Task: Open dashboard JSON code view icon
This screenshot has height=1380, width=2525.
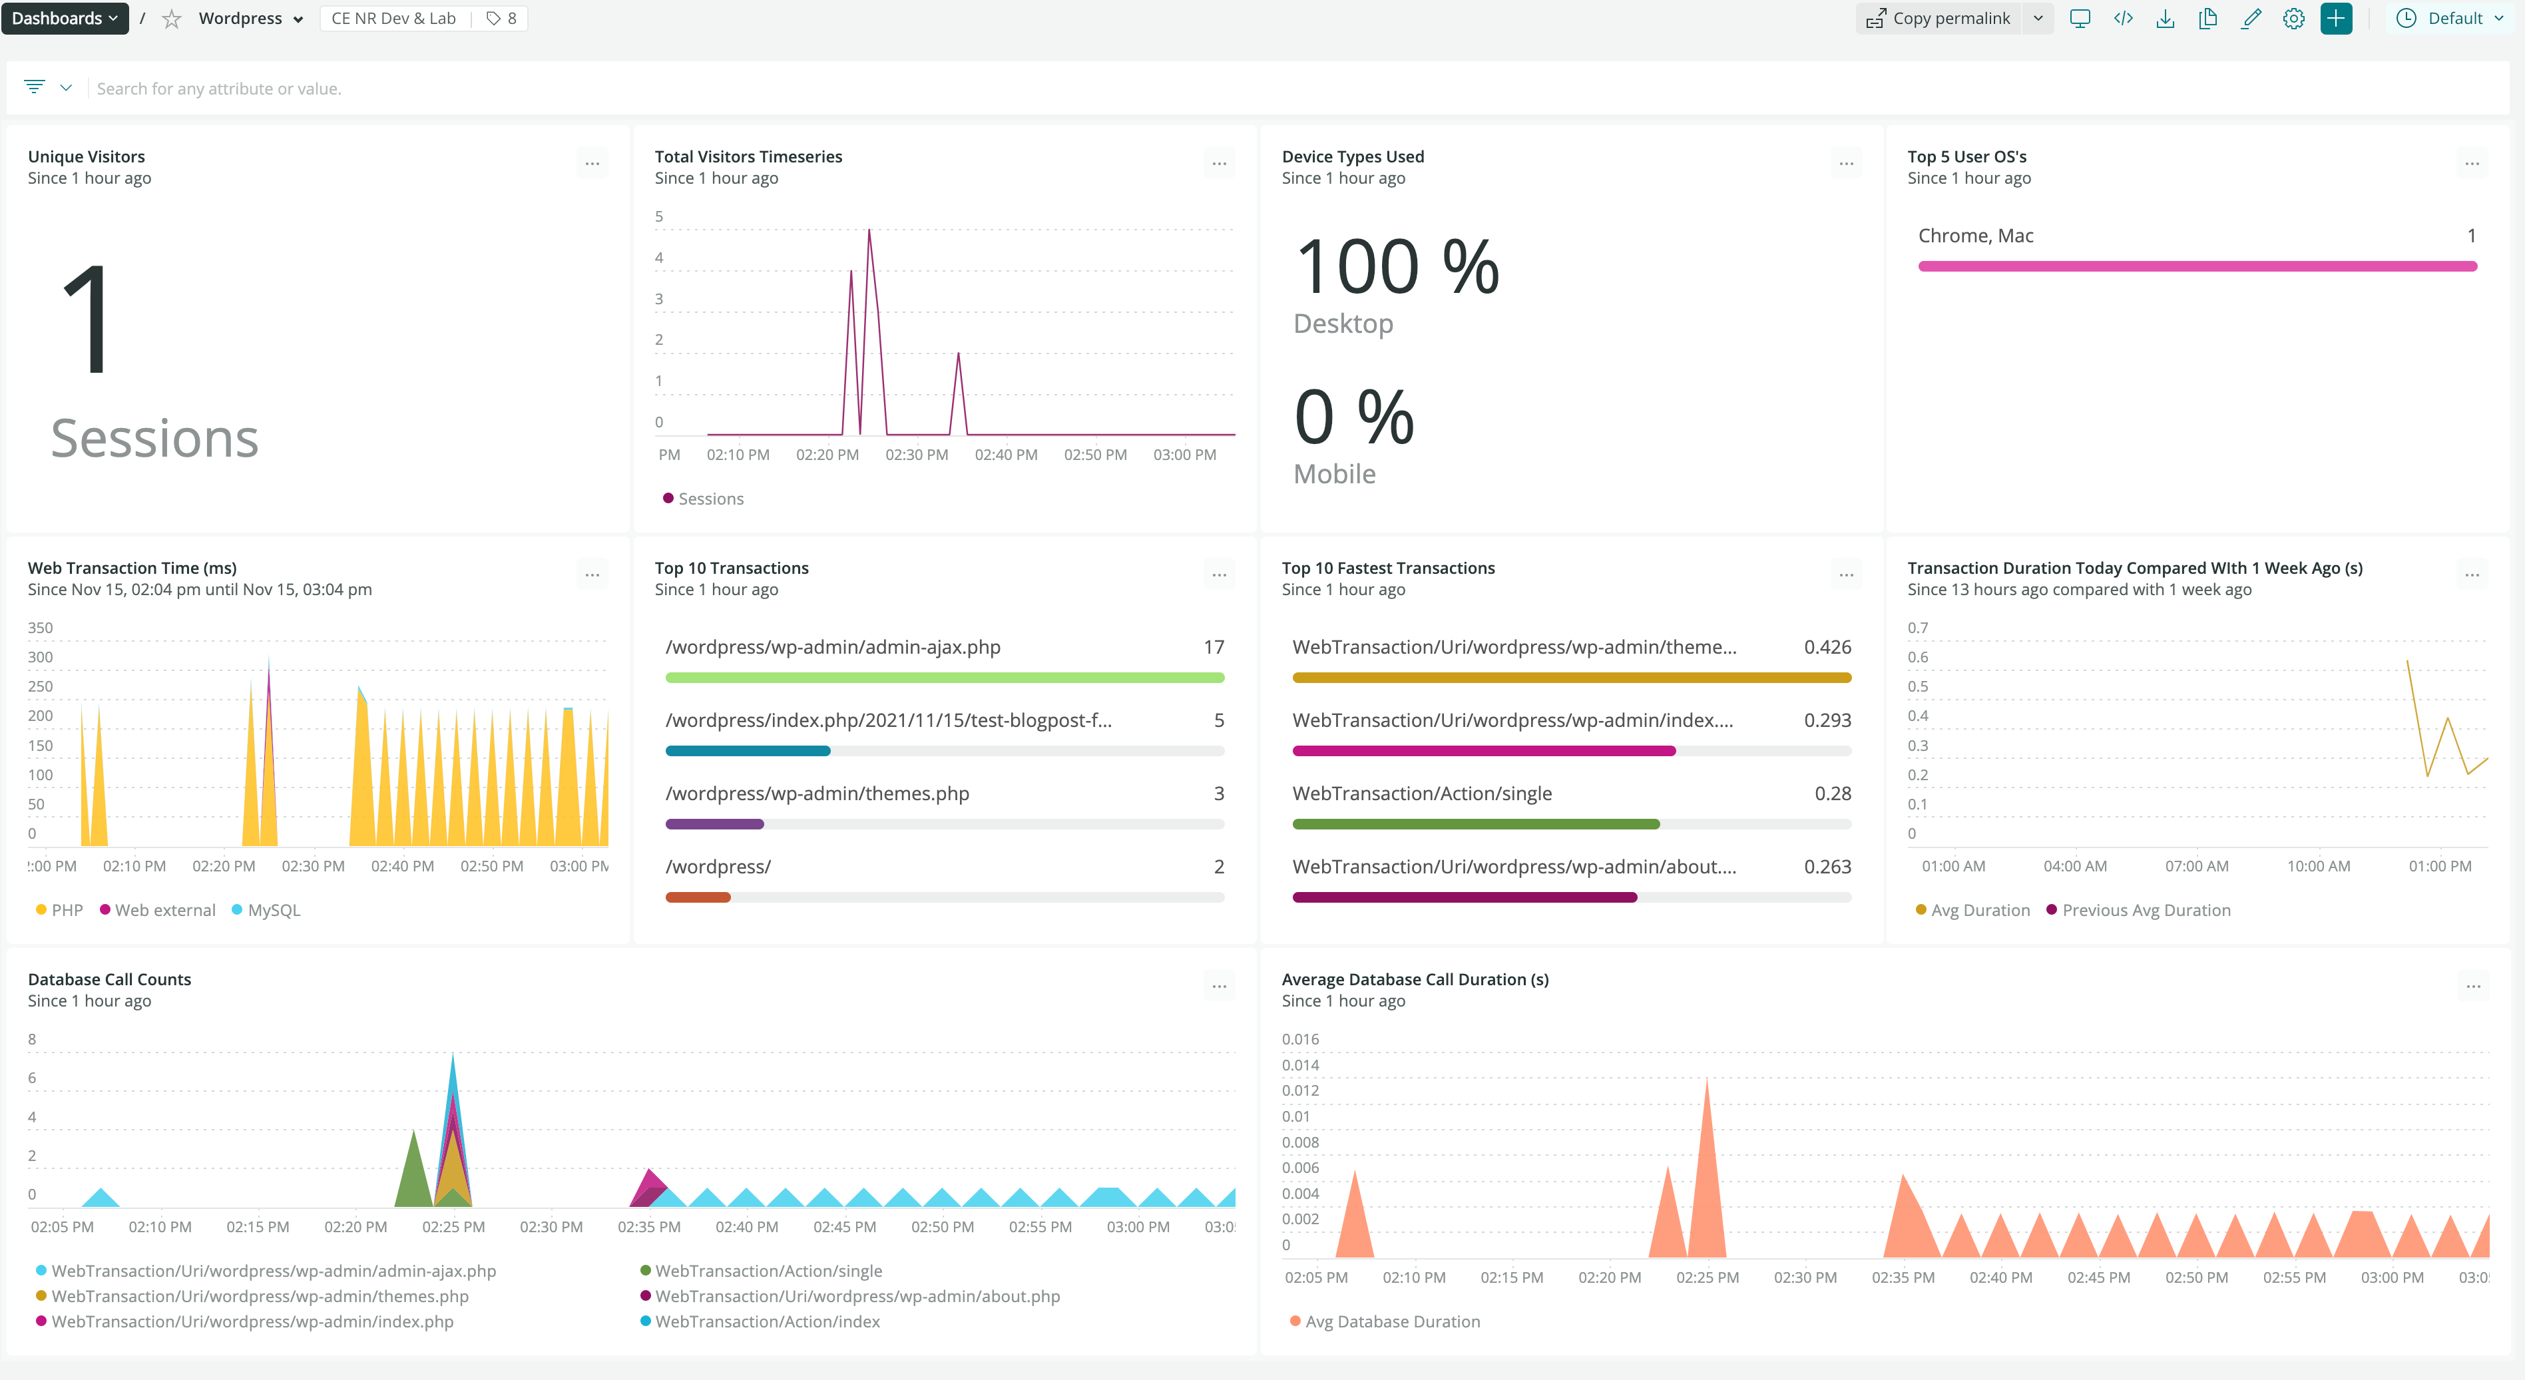Action: click(2123, 19)
